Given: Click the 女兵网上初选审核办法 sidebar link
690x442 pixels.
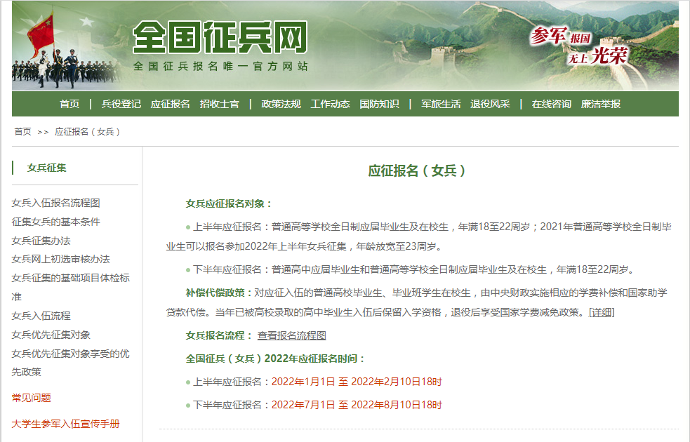Looking at the screenshot, I should 61,259.
